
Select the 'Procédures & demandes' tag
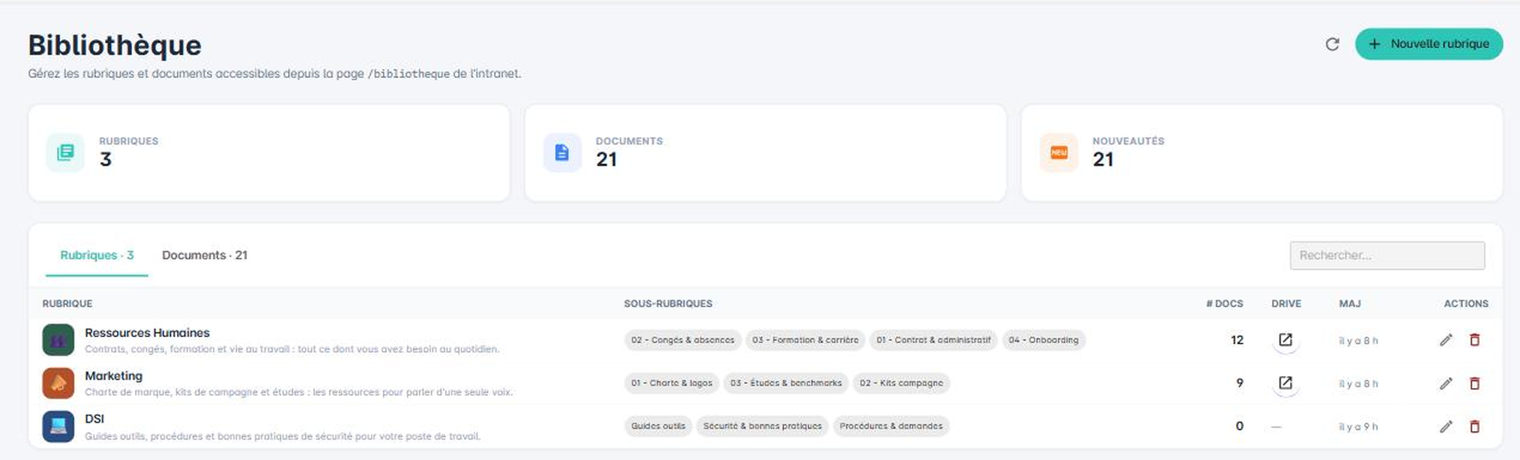[891, 426]
